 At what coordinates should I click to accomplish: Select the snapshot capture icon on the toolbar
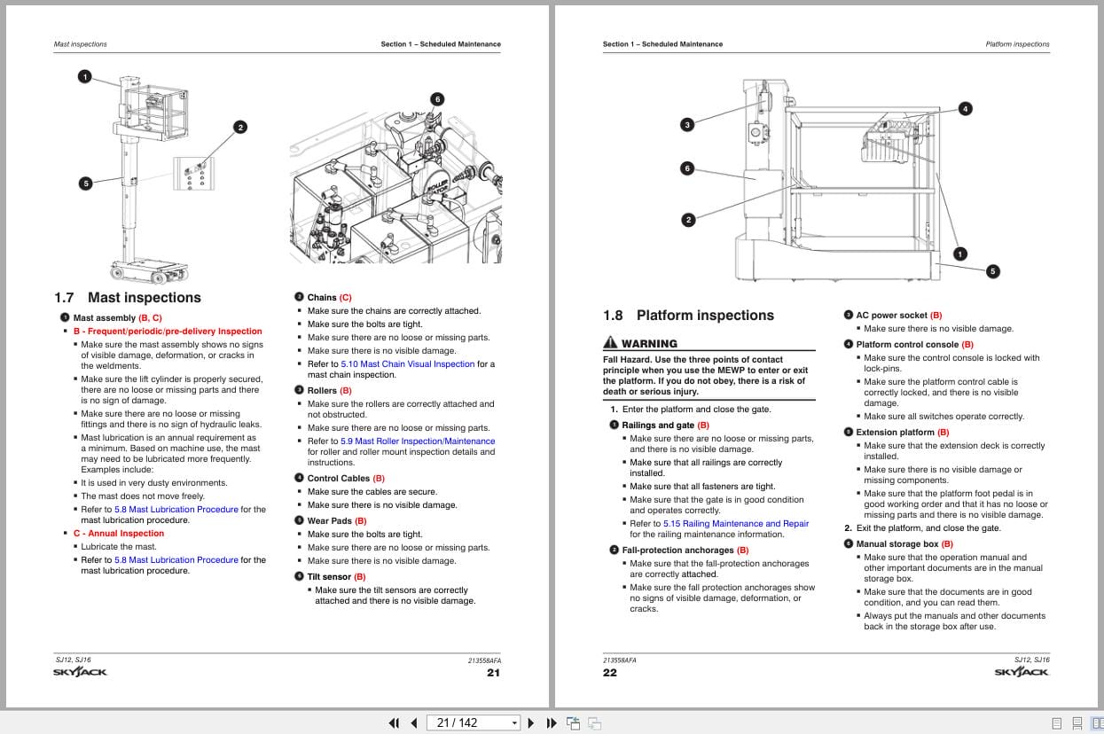[572, 722]
